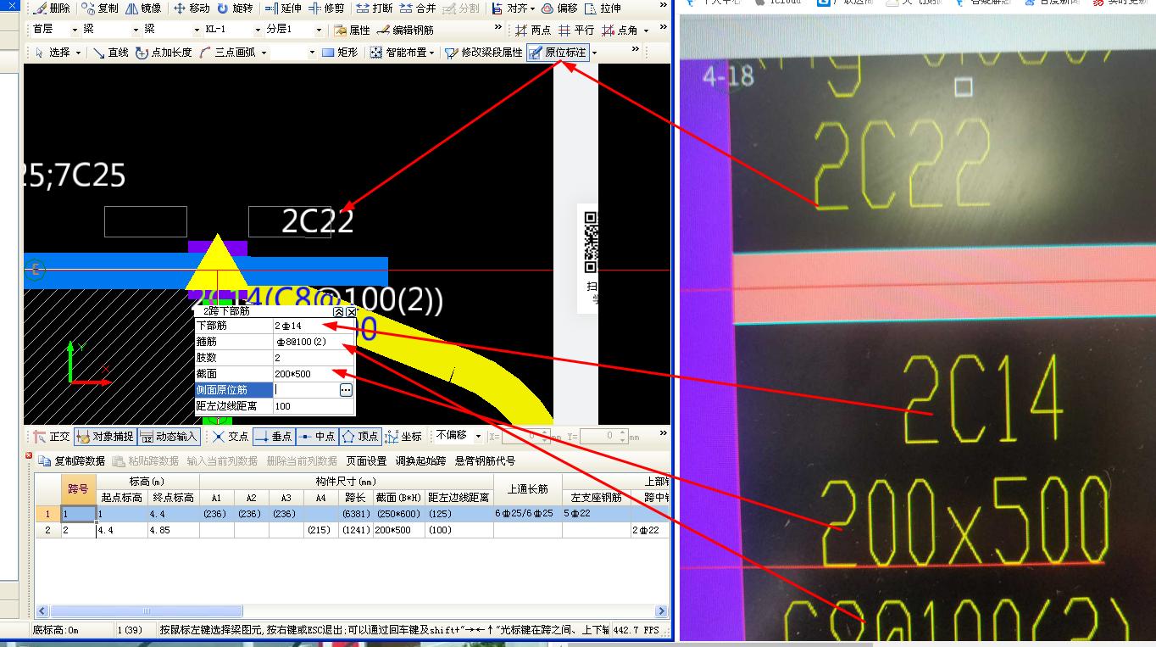1156x647 pixels.
Task: Choose the 移动 move tool
Action: tap(191, 8)
